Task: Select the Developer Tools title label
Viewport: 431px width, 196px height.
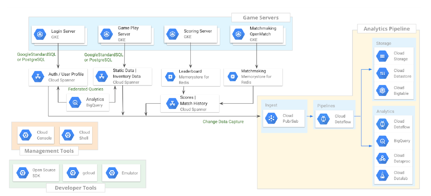Action: 76,188
